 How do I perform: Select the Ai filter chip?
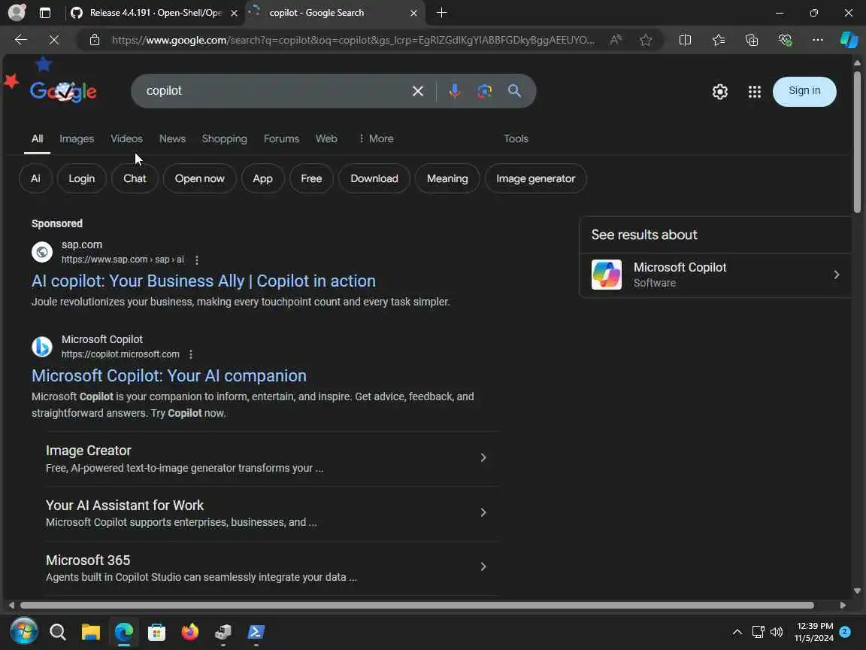click(x=35, y=178)
